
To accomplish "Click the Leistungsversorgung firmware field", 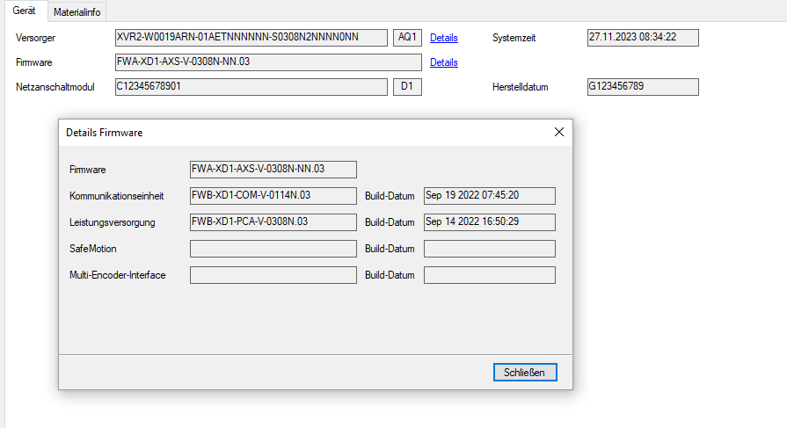I will (x=273, y=222).
